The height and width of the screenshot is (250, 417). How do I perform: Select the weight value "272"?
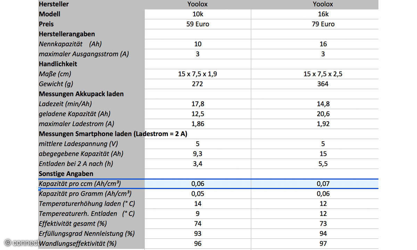click(198, 84)
